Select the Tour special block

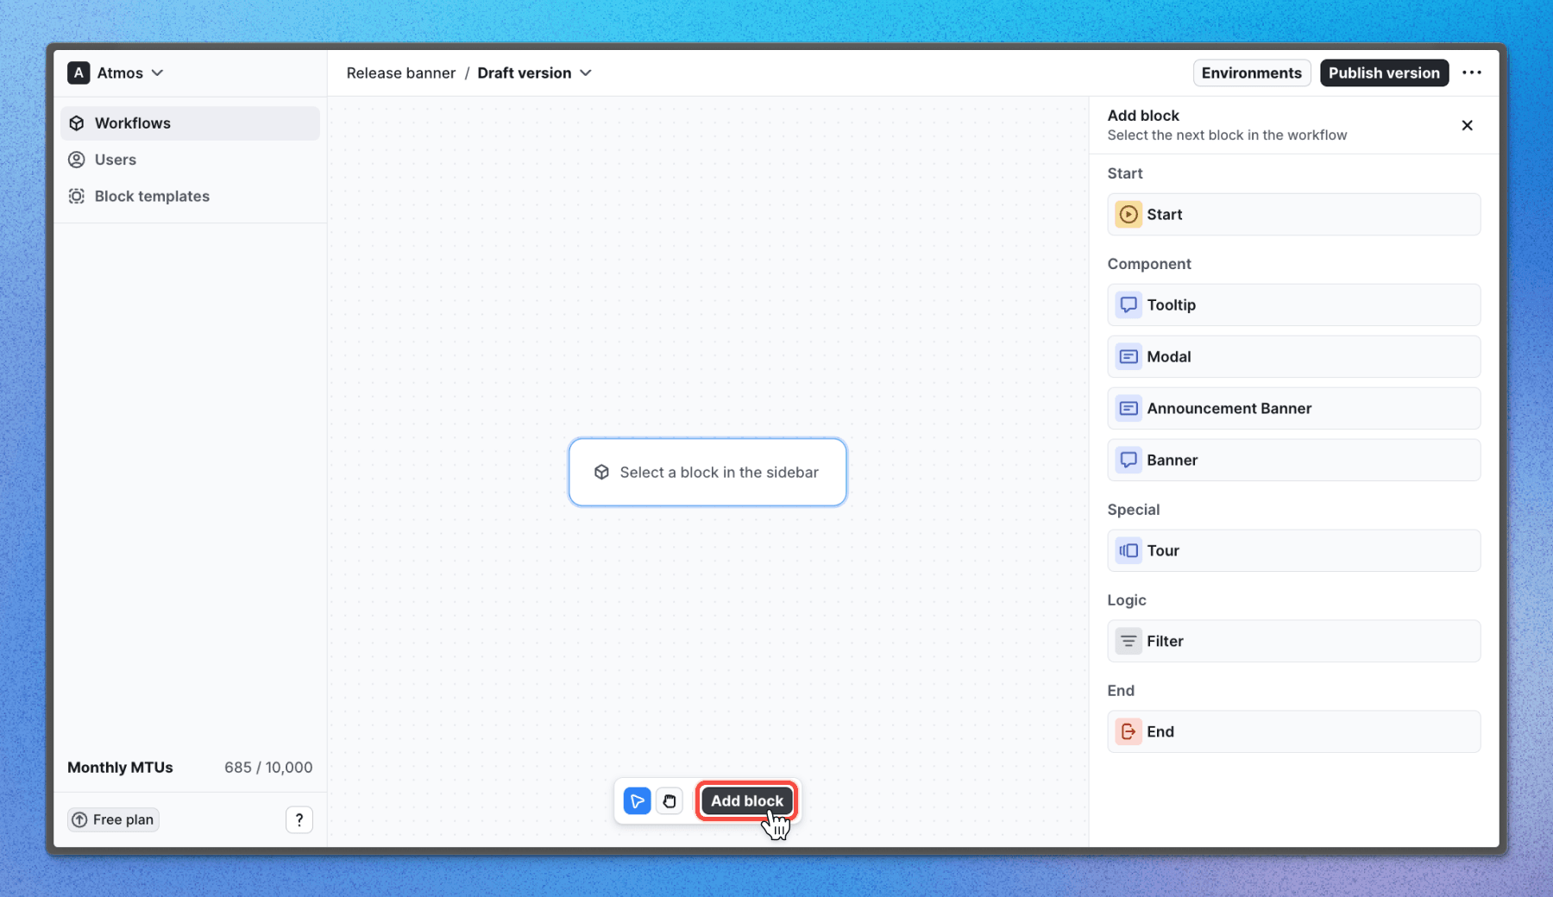(1293, 550)
